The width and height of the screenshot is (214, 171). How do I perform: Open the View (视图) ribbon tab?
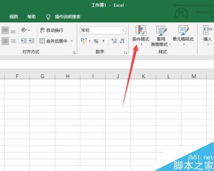tap(14, 17)
